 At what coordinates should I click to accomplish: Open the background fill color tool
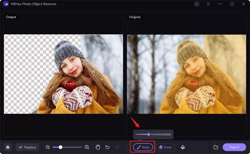183,147
